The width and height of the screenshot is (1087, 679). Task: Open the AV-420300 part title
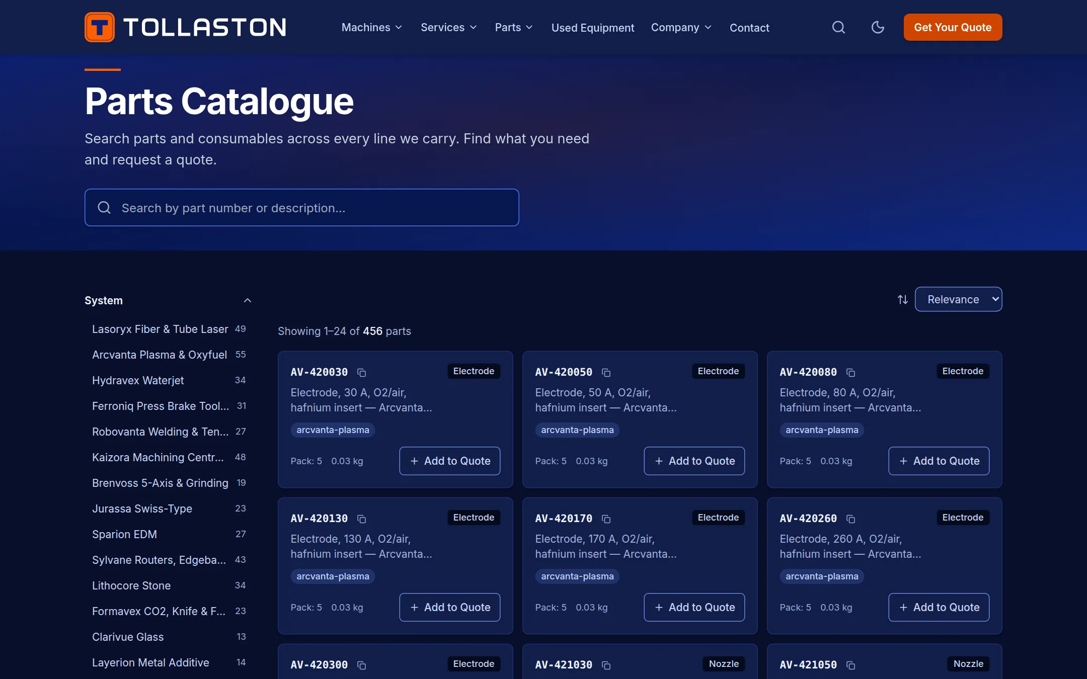pyautogui.click(x=319, y=665)
